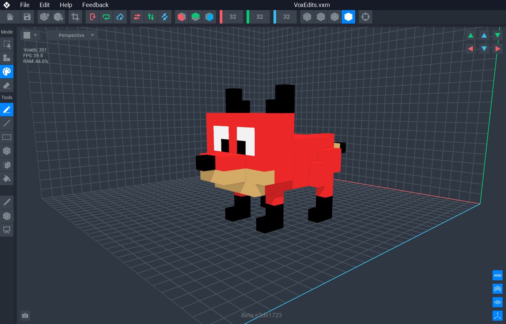Open the File menu
This screenshot has width=506, height=324.
[25, 5]
